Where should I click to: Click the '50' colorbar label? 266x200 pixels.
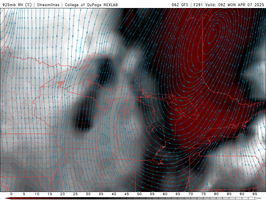pos(139,194)
